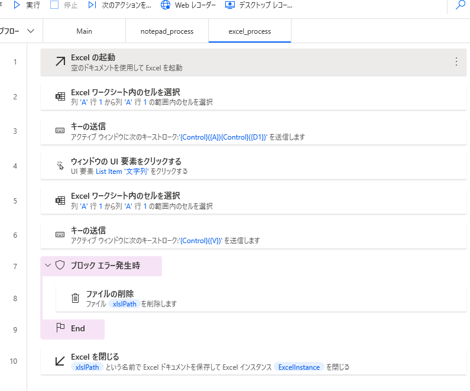Select the excel_process tab
This screenshot has width=470, height=391.
click(x=249, y=31)
